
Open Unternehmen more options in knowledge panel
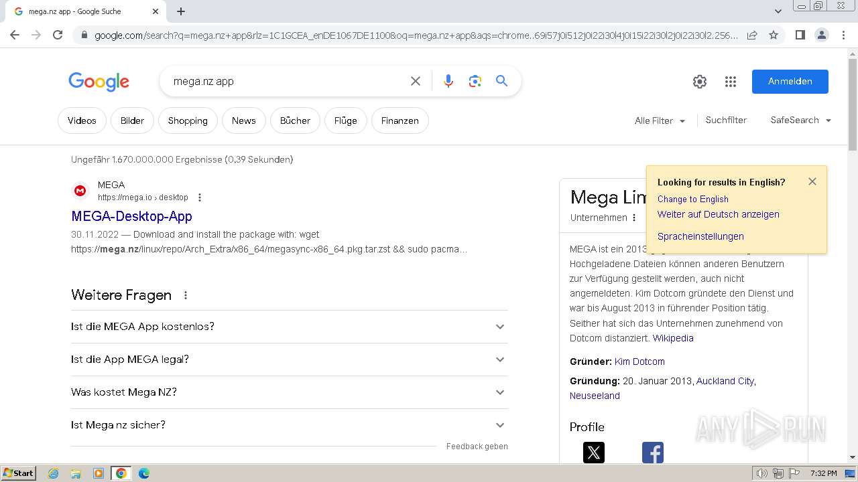coord(634,218)
